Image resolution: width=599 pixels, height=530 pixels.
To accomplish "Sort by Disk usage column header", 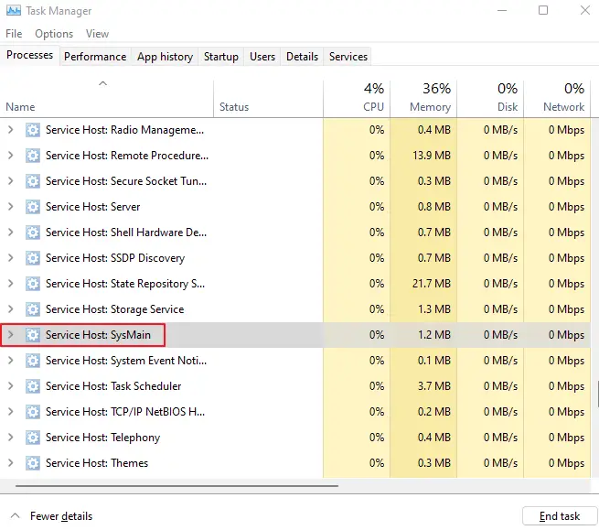I will (490, 98).
